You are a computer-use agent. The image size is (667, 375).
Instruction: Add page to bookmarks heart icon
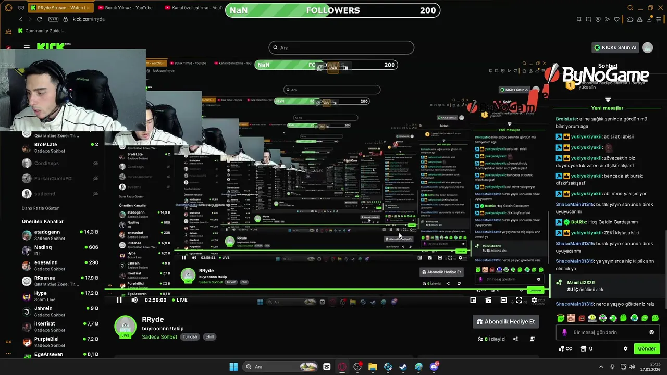(617, 19)
